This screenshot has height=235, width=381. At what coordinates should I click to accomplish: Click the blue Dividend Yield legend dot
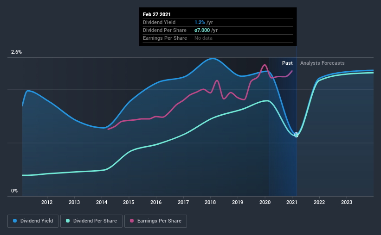click(x=15, y=221)
